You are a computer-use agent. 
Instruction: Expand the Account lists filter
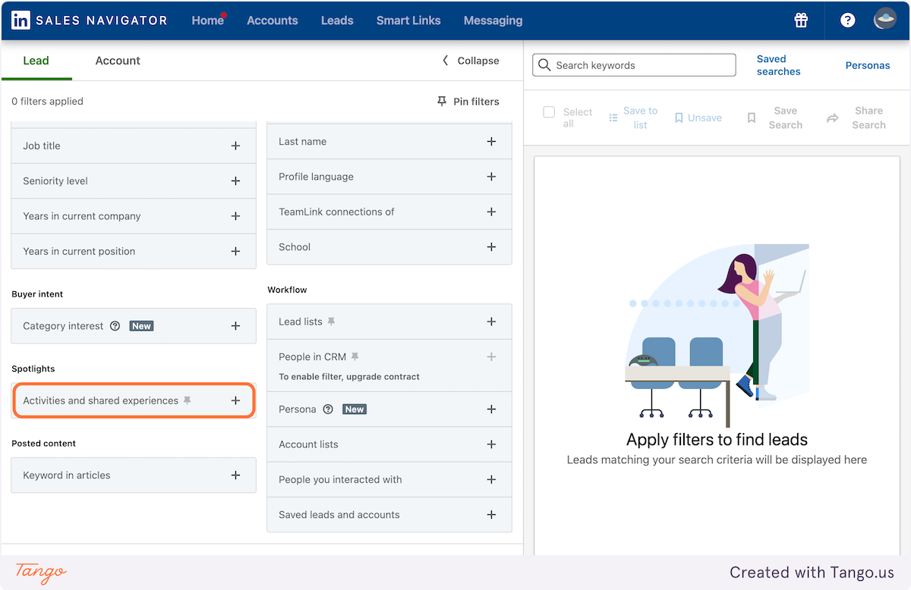click(491, 444)
